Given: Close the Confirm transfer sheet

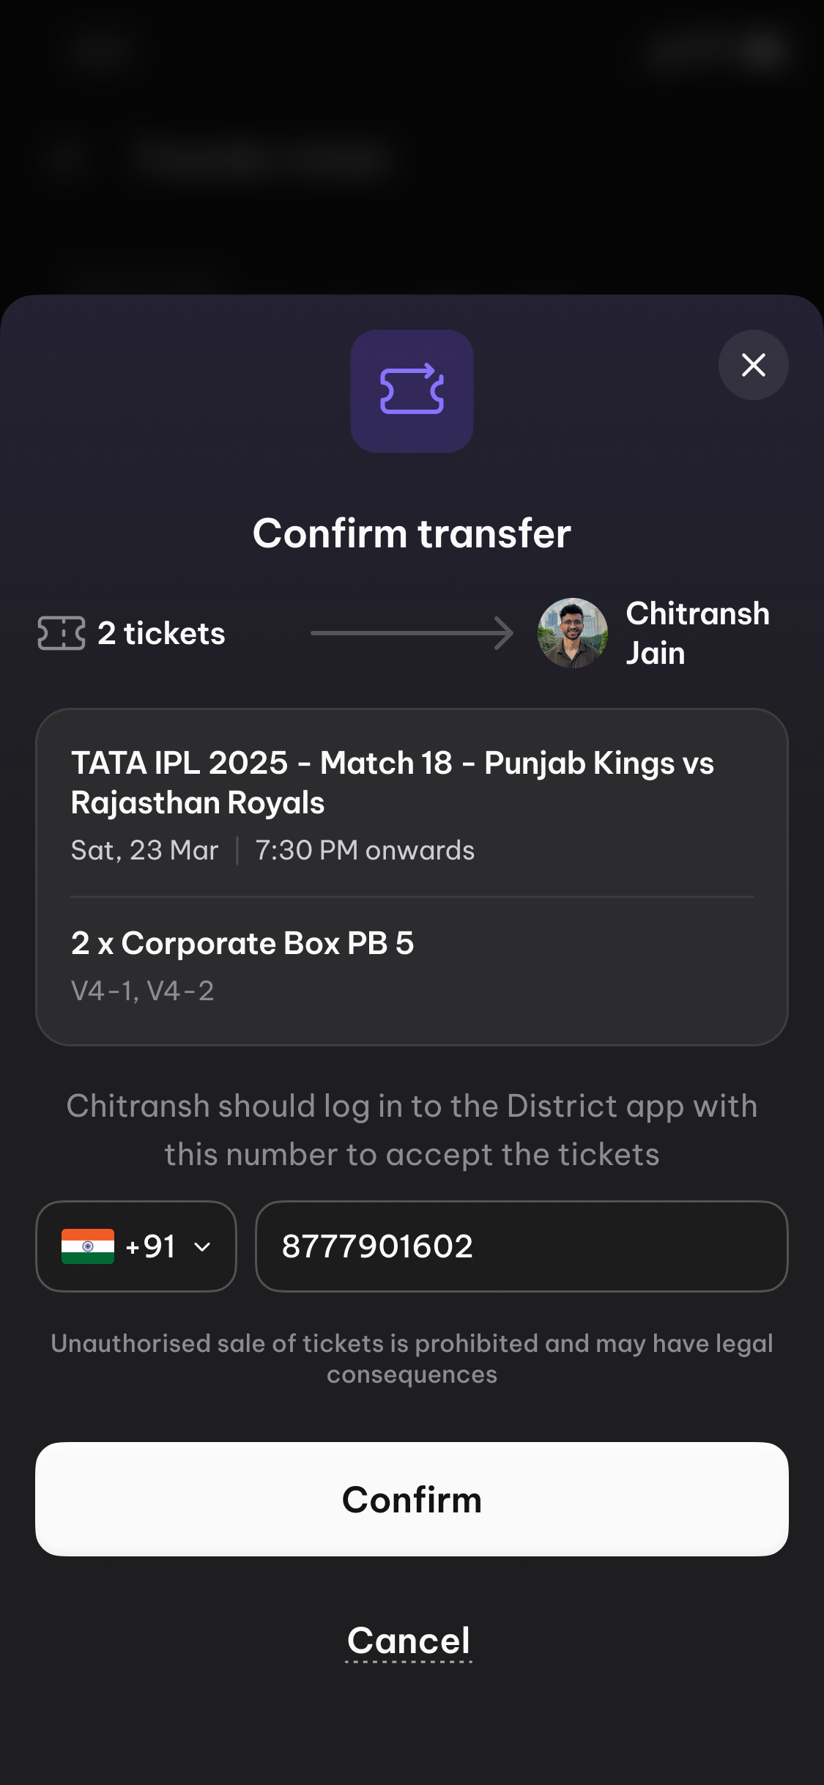Looking at the screenshot, I should pyautogui.click(x=753, y=365).
